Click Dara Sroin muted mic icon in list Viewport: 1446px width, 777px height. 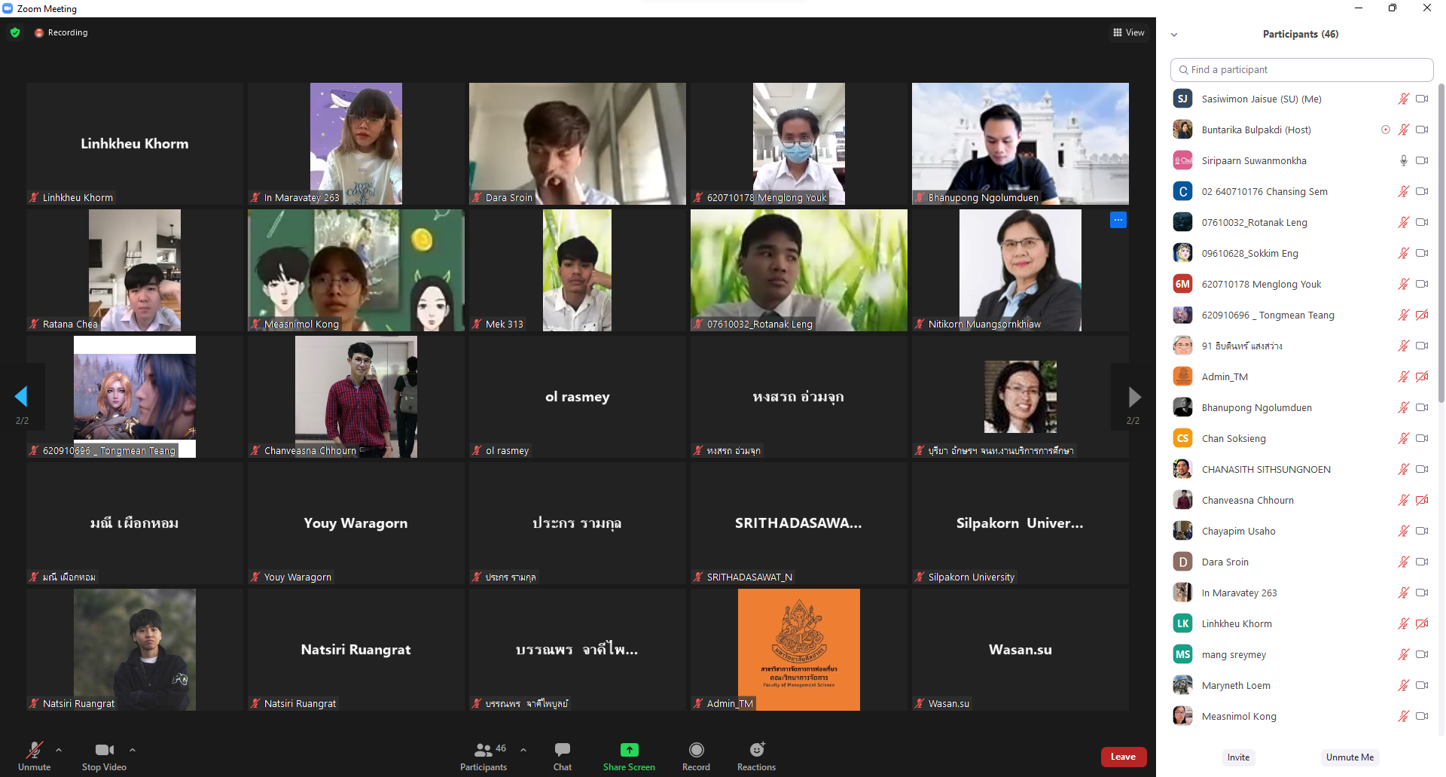(1404, 562)
